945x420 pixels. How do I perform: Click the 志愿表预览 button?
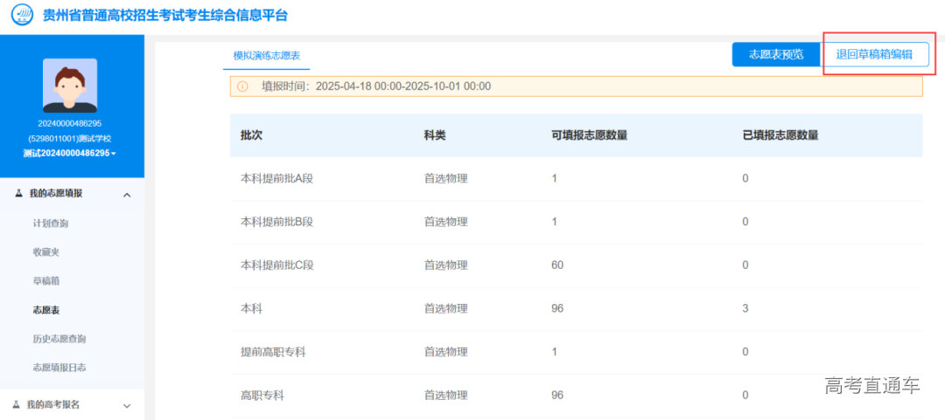pos(775,54)
